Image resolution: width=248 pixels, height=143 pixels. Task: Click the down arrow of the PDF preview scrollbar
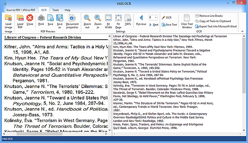tap(110, 130)
